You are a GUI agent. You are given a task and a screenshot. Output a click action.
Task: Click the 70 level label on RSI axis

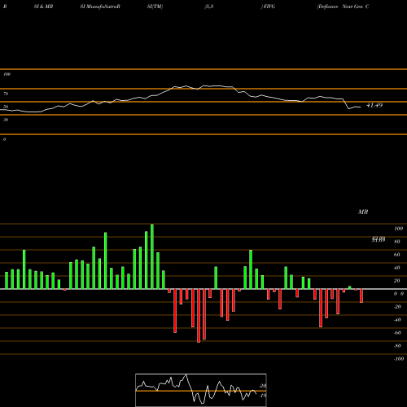click(6, 94)
